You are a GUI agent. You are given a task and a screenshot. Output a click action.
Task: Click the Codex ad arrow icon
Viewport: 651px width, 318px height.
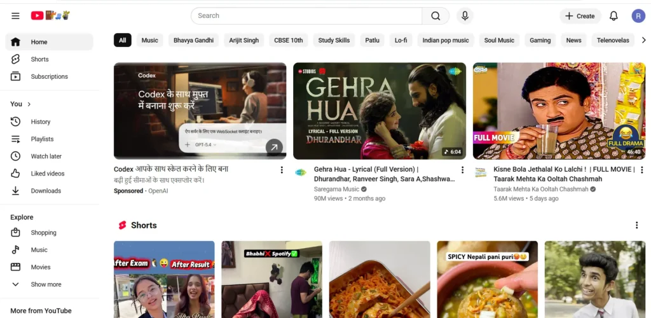point(274,147)
